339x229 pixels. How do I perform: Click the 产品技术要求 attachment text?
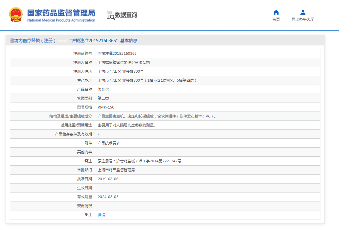point(109,143)
